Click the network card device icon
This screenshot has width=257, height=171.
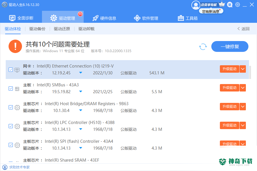[x=17, y=70]
